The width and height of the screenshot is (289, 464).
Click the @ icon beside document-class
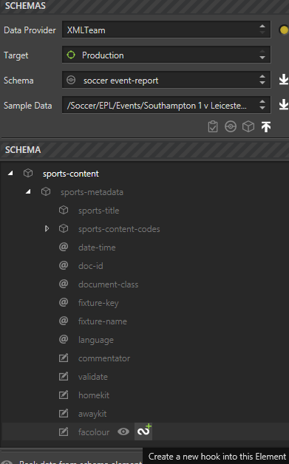[x=64, y=284]
